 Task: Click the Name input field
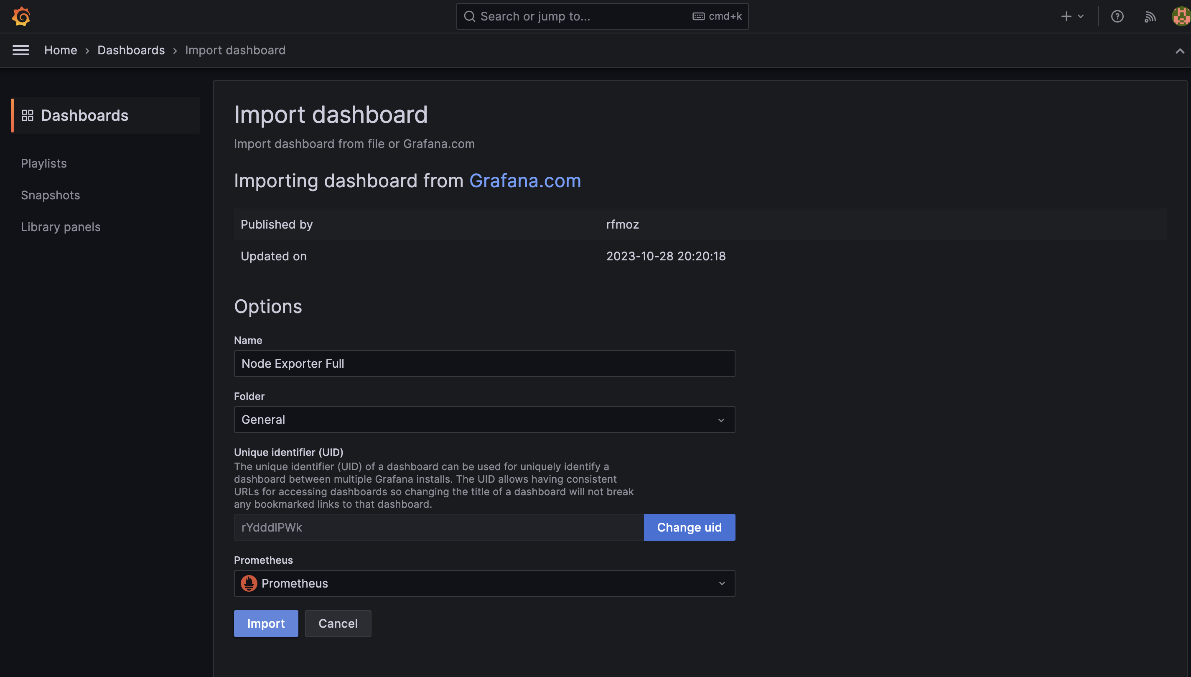(x=484, y=364)
